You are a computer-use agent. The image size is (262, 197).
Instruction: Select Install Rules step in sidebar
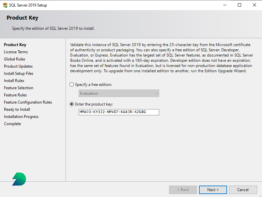tap(14, 81)
